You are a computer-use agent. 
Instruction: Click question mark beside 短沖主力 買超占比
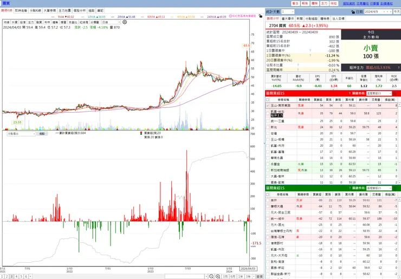point(398,68)
